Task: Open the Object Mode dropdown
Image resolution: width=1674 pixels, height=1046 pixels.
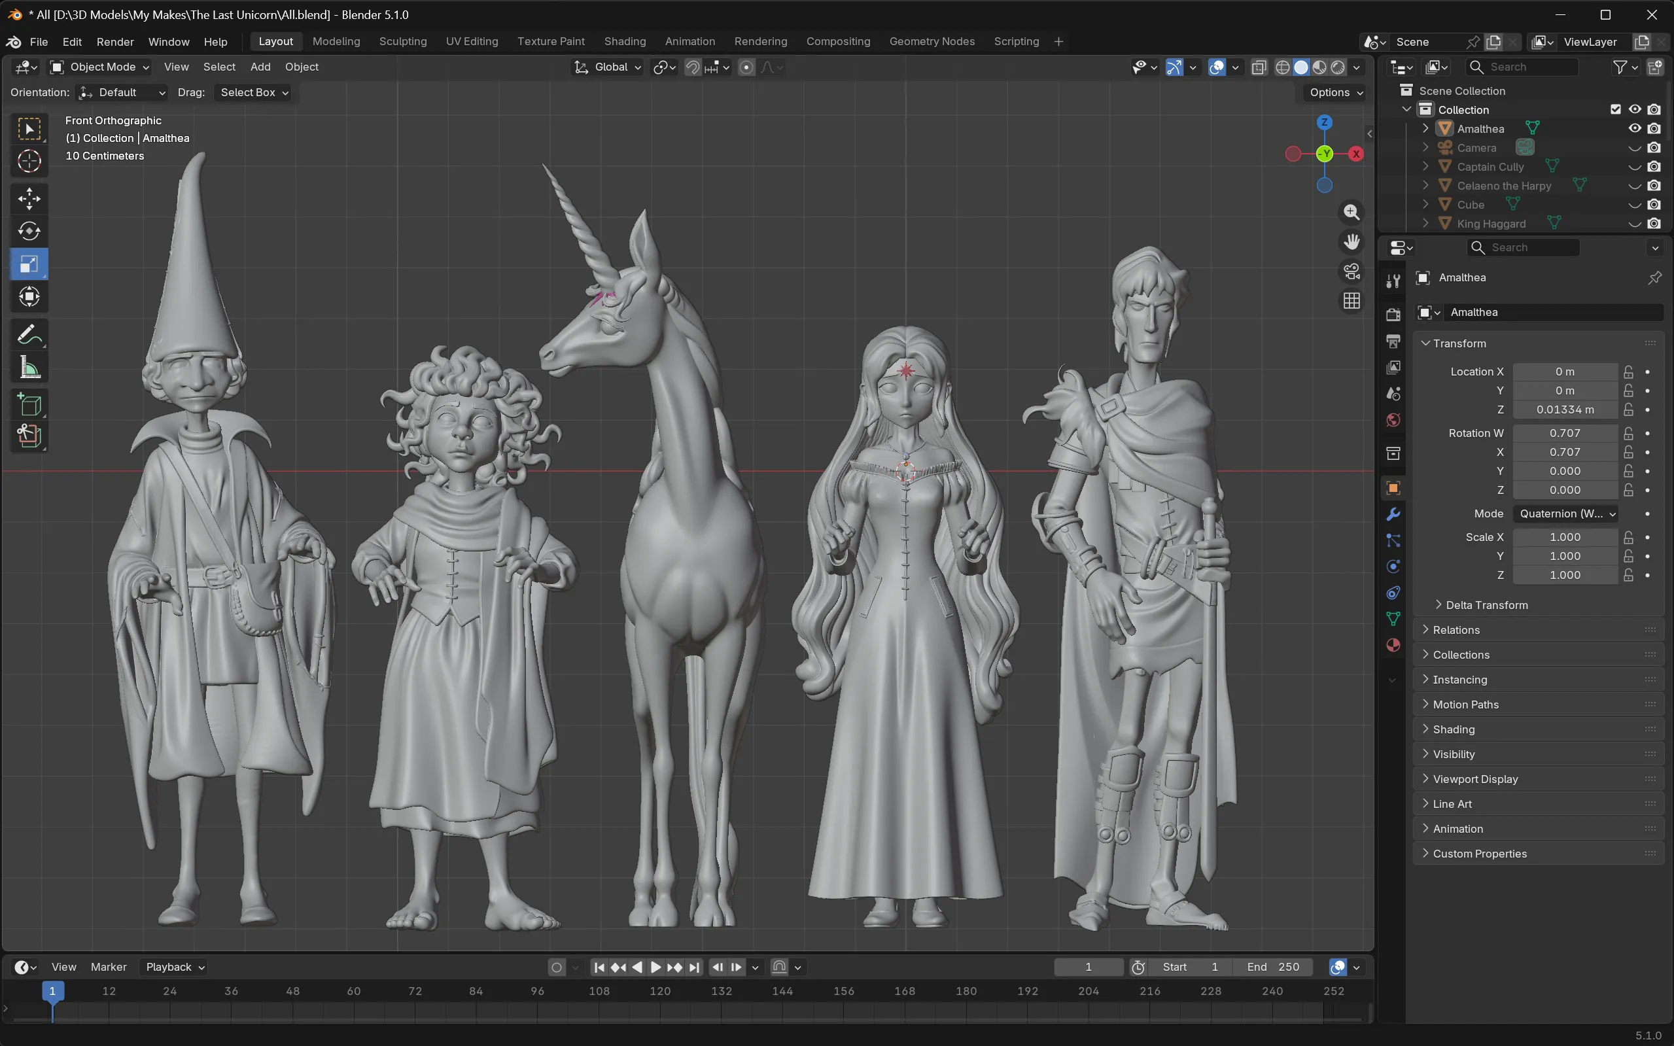Action: (99, 67)
